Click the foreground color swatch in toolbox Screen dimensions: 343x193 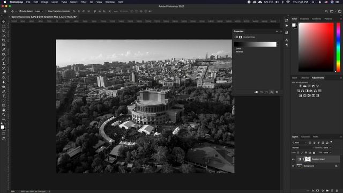[2, 127]
